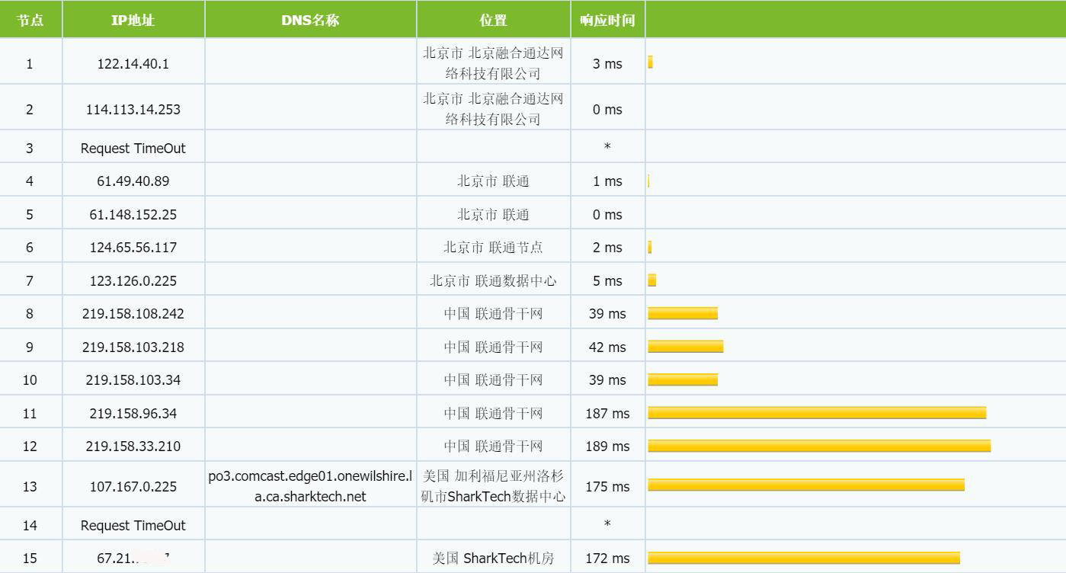The height and width of the screenshot is (573, 1066).
Task: Click 39 ms response time in node 8 row
Action: click(x=607, y=314)
